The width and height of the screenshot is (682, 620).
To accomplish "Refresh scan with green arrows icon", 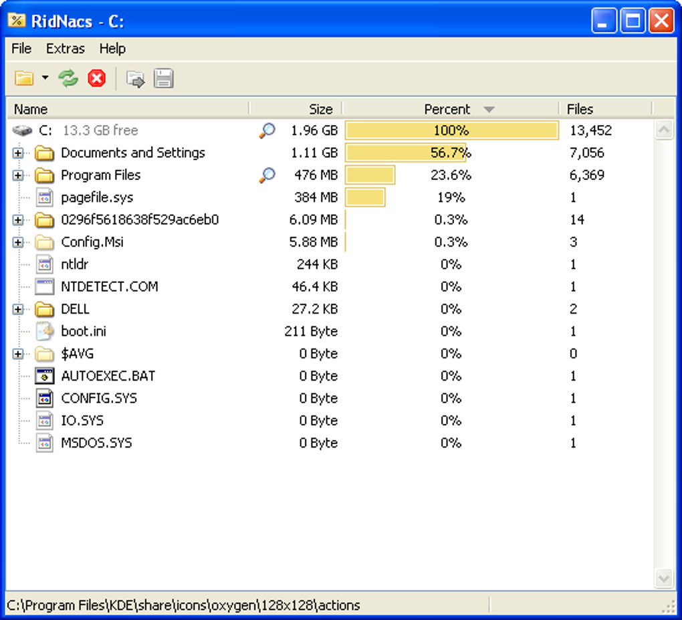I will [x=68, y=78].
